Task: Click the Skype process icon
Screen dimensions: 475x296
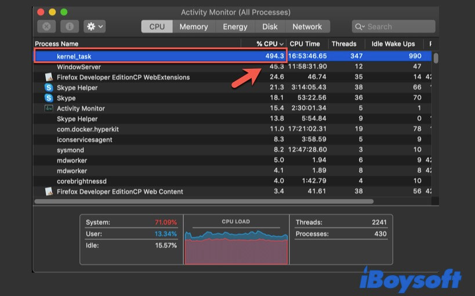Action: 49,98
